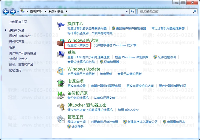The width and height of the screenshot is (200, 140).
Task: Open recent pages dropdown beside Forward arrow
Action: tap(18, 11)
